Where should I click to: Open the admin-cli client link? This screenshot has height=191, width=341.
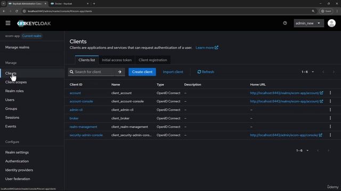(76, 110)
